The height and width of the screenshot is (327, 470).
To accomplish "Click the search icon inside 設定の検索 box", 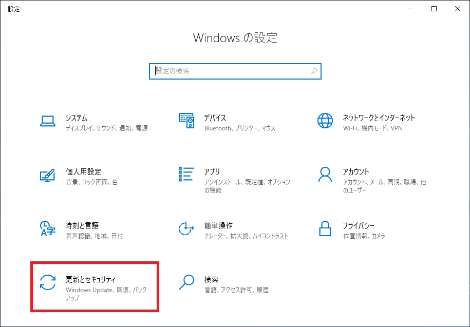I will click(x=314, y=71).
